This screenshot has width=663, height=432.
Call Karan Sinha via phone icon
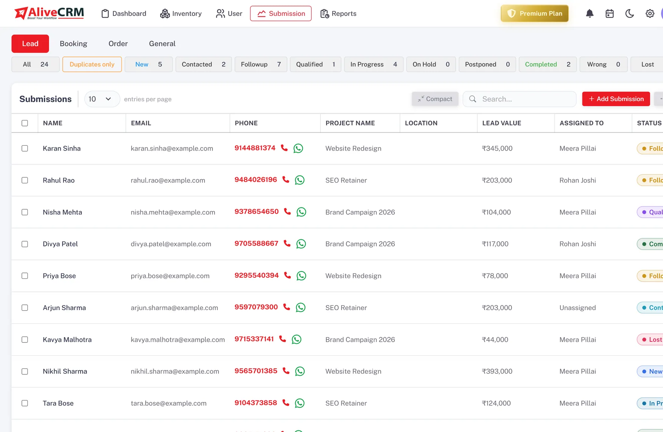tap(284, 148)
